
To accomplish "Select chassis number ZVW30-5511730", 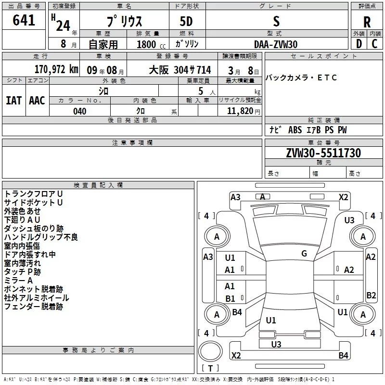I will pyautogui.click(x=323, y=153).
